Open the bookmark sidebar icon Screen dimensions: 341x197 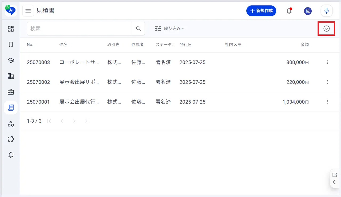click(11, 45)
